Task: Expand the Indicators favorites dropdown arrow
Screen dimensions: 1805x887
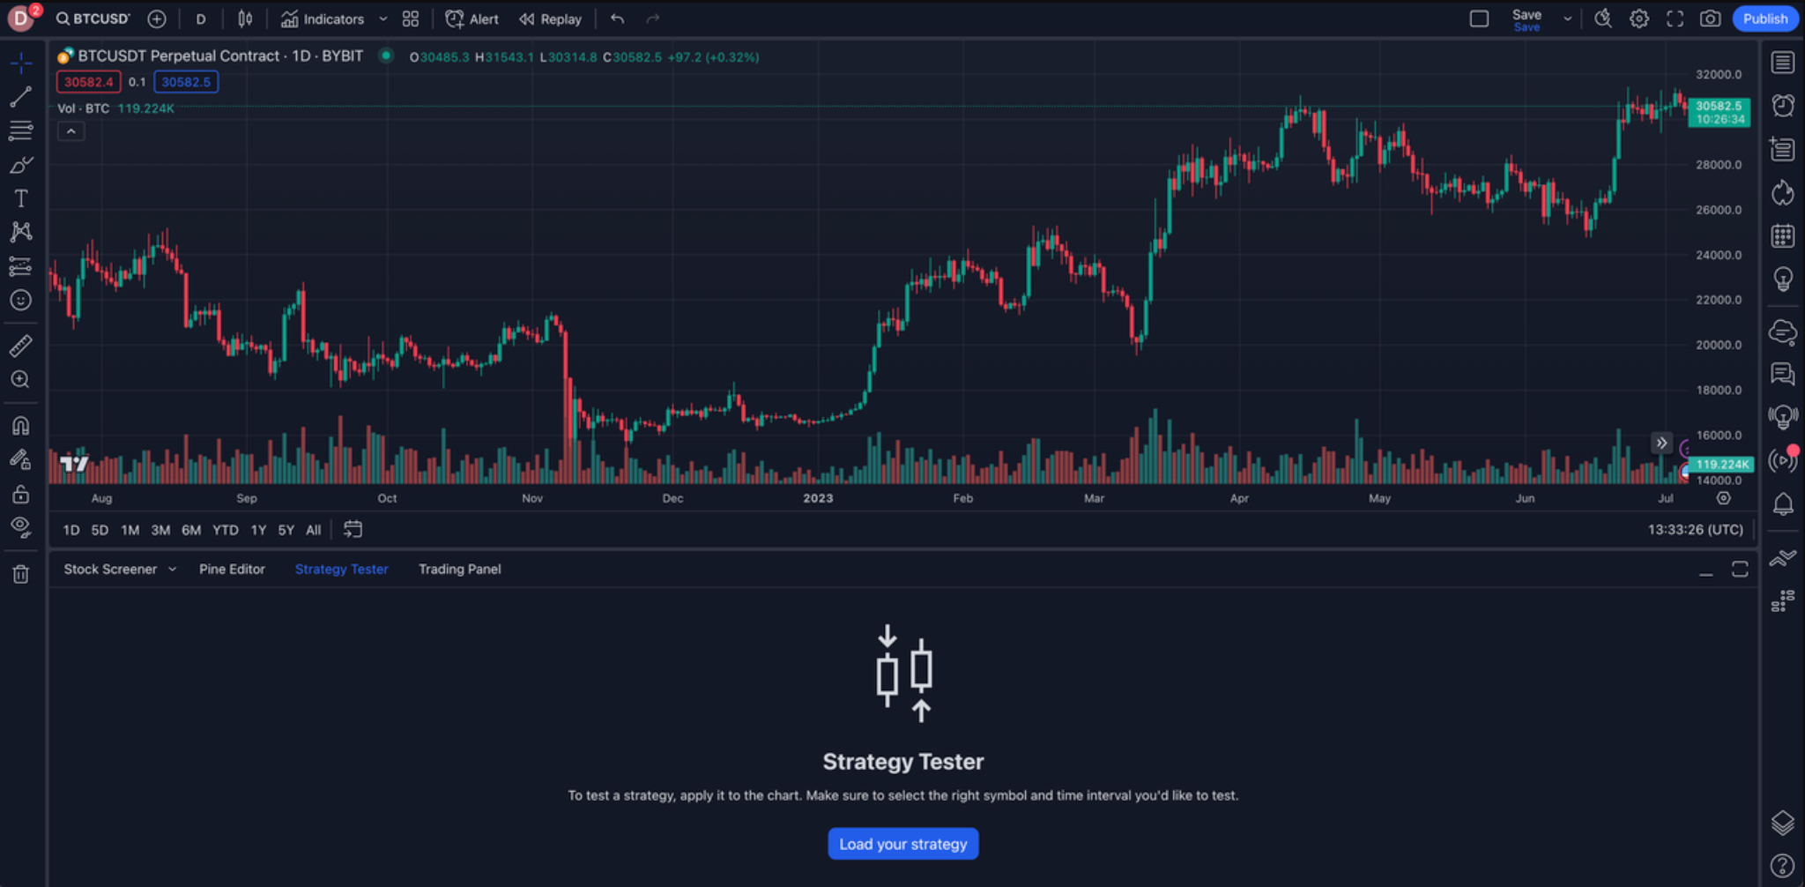Action: tap(383, 19)
